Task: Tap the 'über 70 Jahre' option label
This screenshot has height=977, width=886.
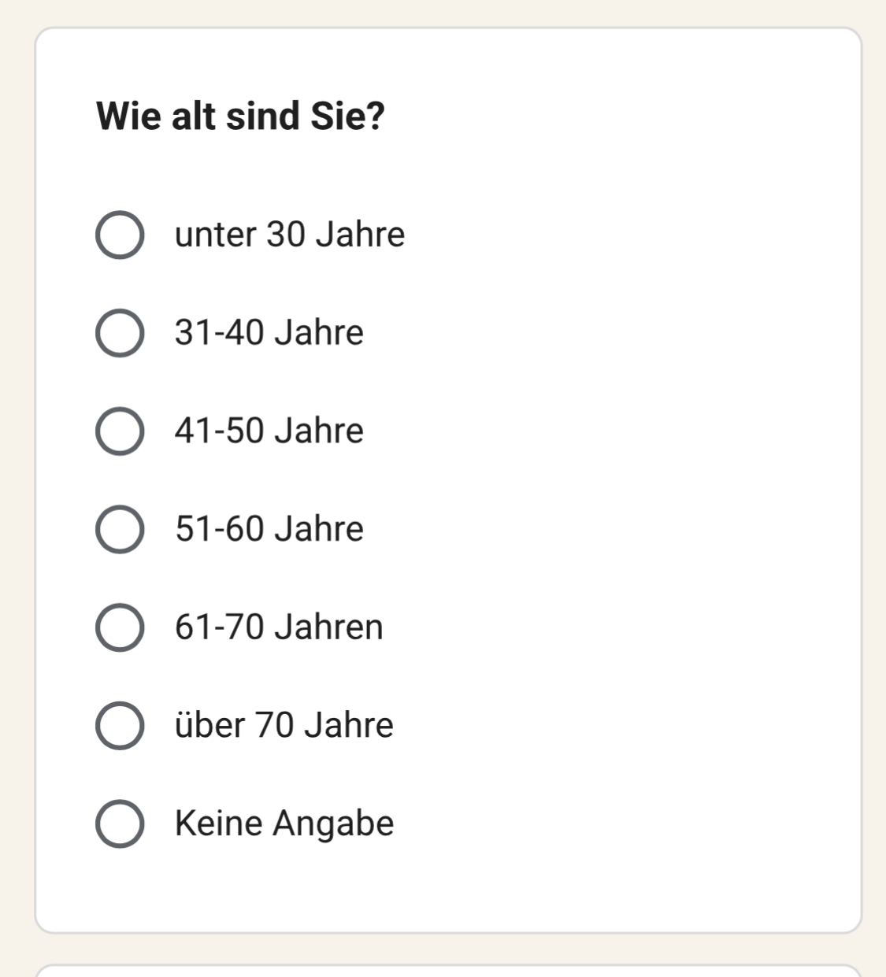Action: [284, 725]
